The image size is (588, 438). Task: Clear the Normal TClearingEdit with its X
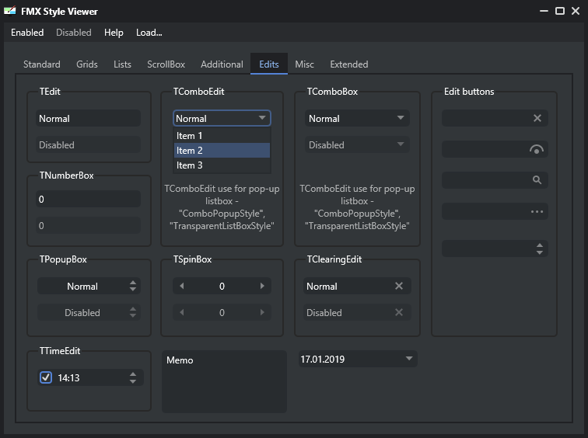tap(399, 286)
